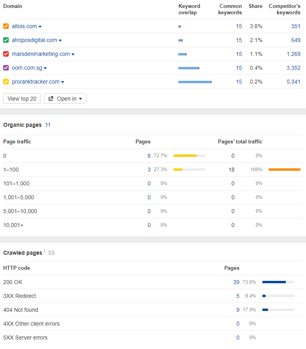Click the Pages' total traffic header
Viewport: 306px width, 349px height.
[240, 141]
